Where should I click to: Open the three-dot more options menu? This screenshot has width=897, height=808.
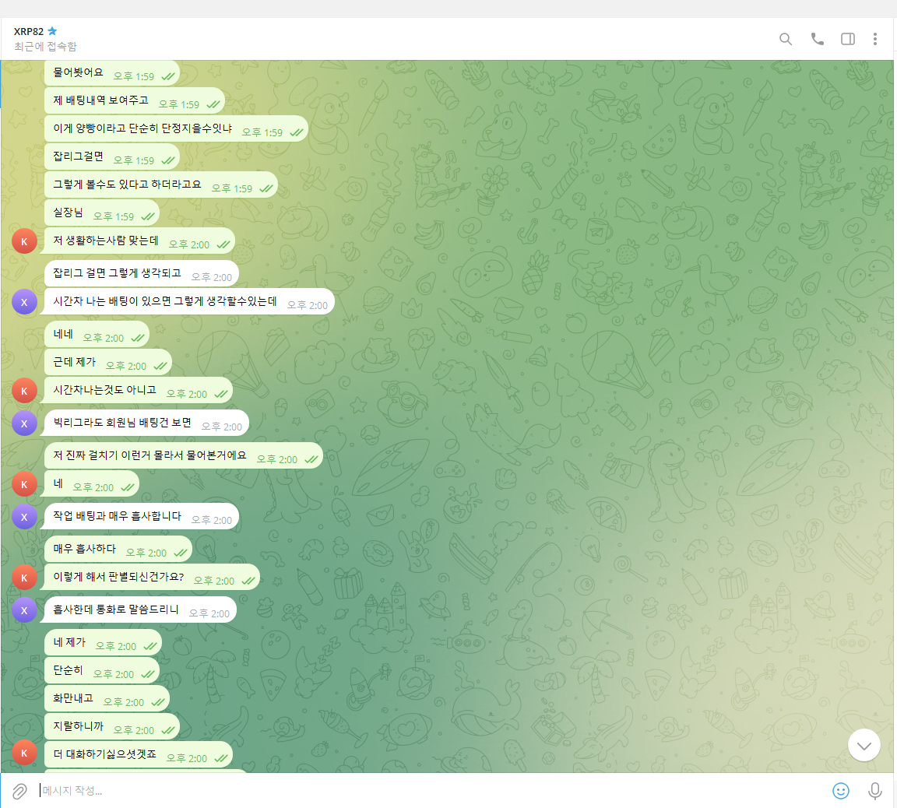[x=875, y=39]
